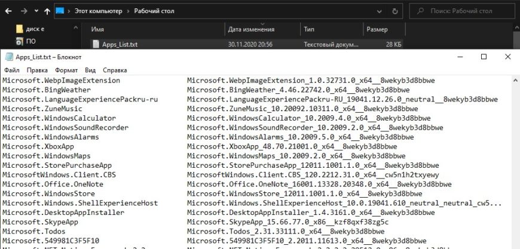Click 'Microsoft.SkypeApp' in left column

pos(40,222)
